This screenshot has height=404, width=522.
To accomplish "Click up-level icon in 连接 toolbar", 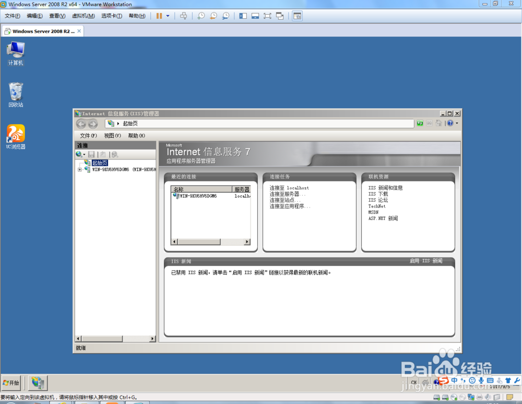I will (103, 154).
